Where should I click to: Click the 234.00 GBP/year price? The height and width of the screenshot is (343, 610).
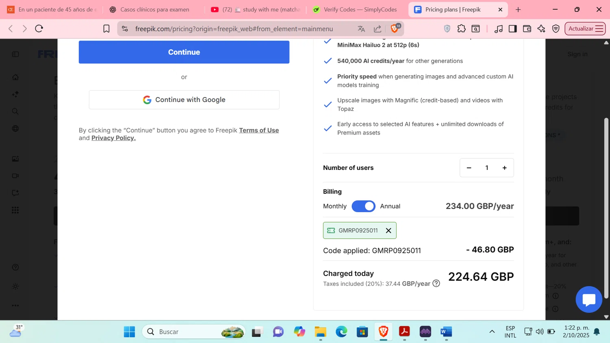click(x=480, y=206)
